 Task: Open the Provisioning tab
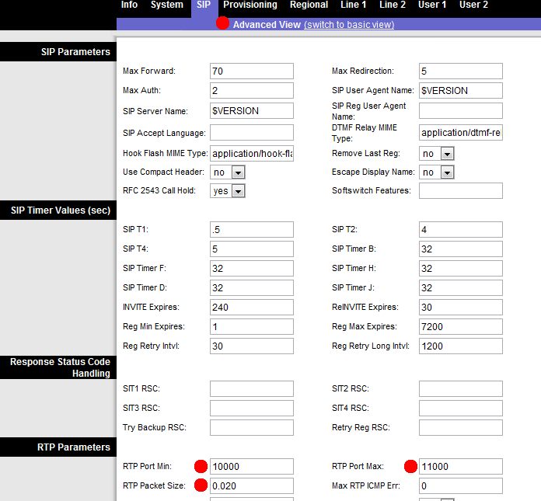[x=250, y=5]
